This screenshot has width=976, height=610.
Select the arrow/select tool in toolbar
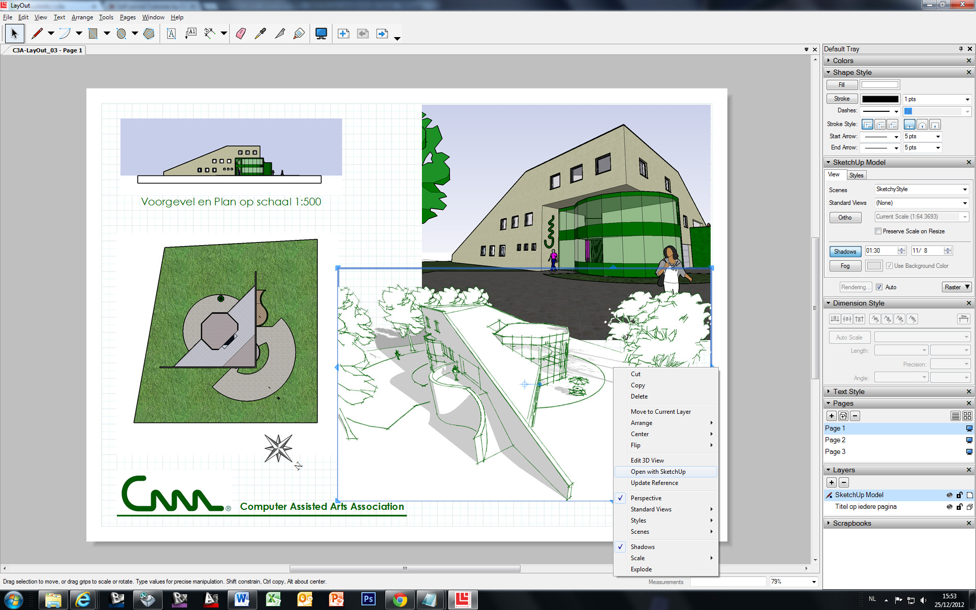pyautogui.click(x=13, y=34)
